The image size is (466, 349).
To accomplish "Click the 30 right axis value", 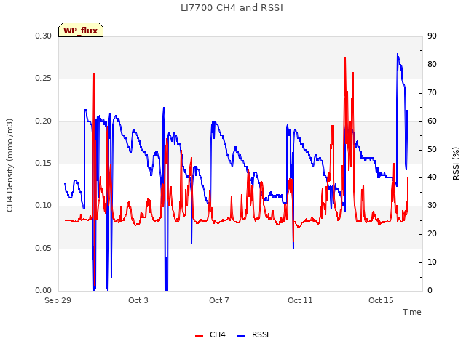I will point(432,205).
